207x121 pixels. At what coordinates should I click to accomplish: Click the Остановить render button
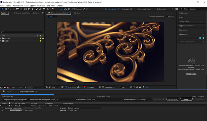tap(173, 99)
